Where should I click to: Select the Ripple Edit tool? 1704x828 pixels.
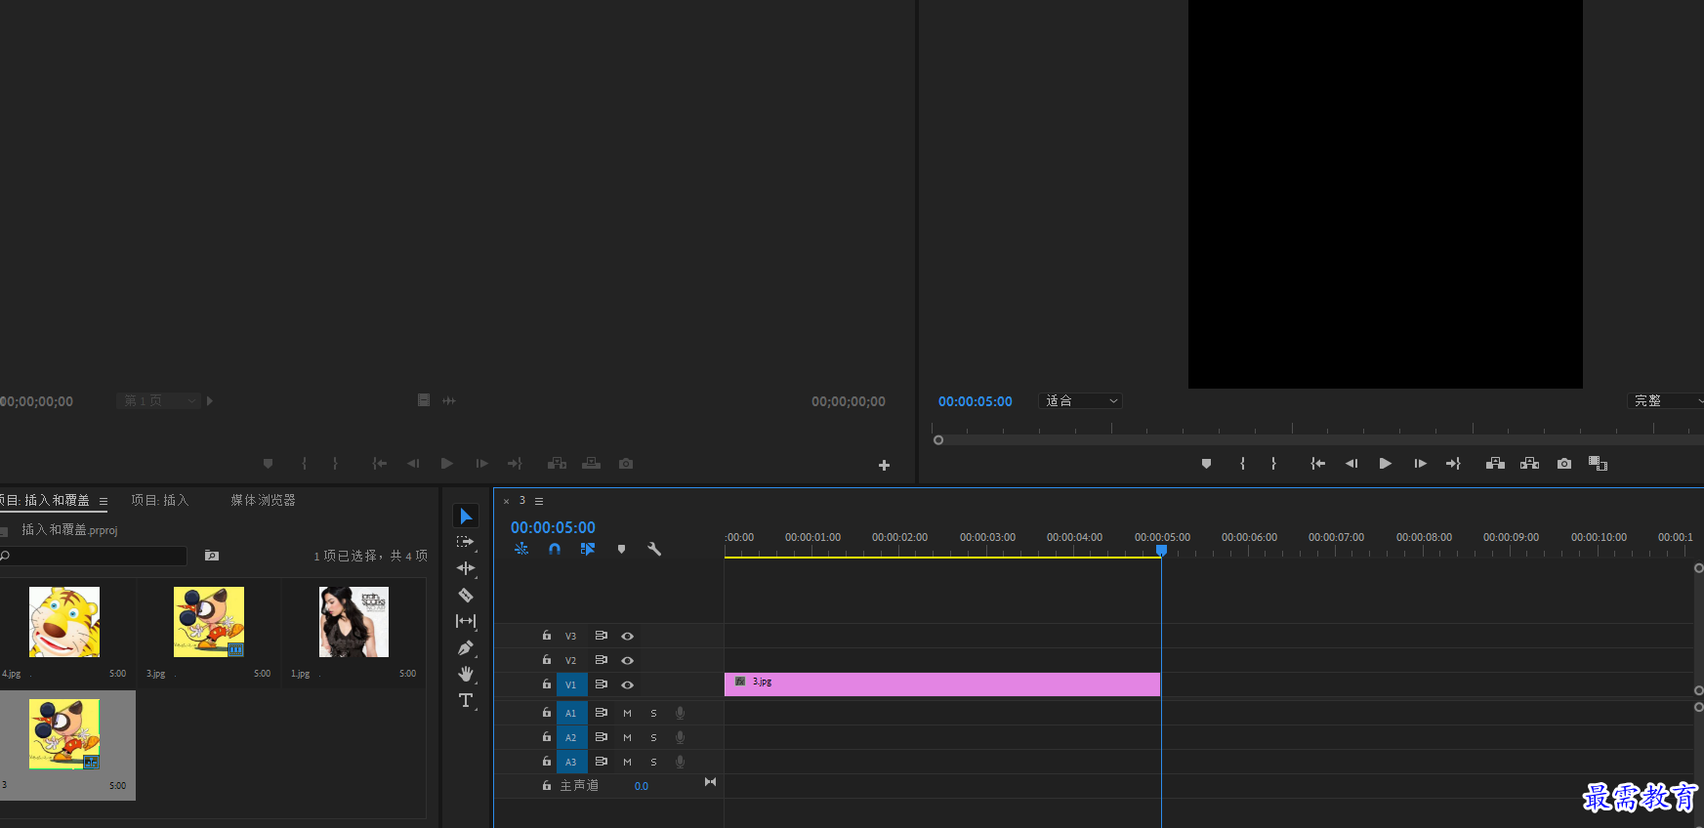point(466,568)
